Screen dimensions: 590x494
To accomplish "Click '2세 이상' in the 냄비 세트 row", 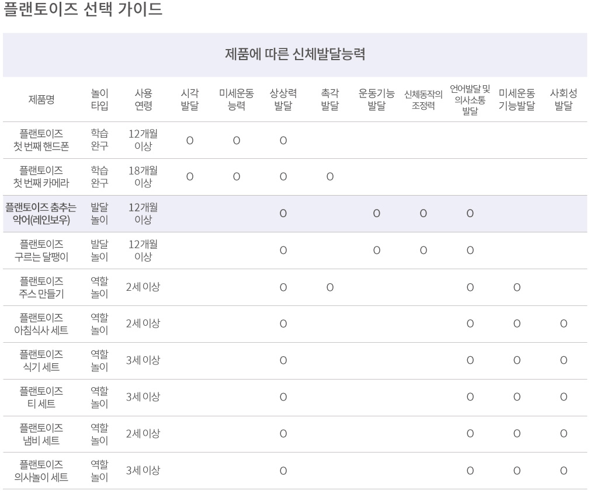I will tap(143, 433).
